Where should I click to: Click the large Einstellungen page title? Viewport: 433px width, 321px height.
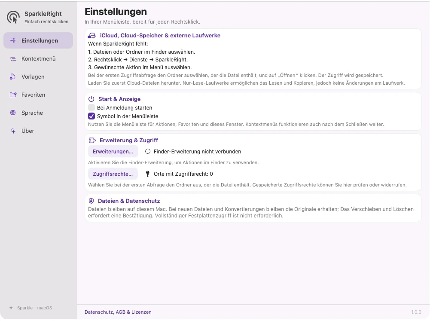116,12
